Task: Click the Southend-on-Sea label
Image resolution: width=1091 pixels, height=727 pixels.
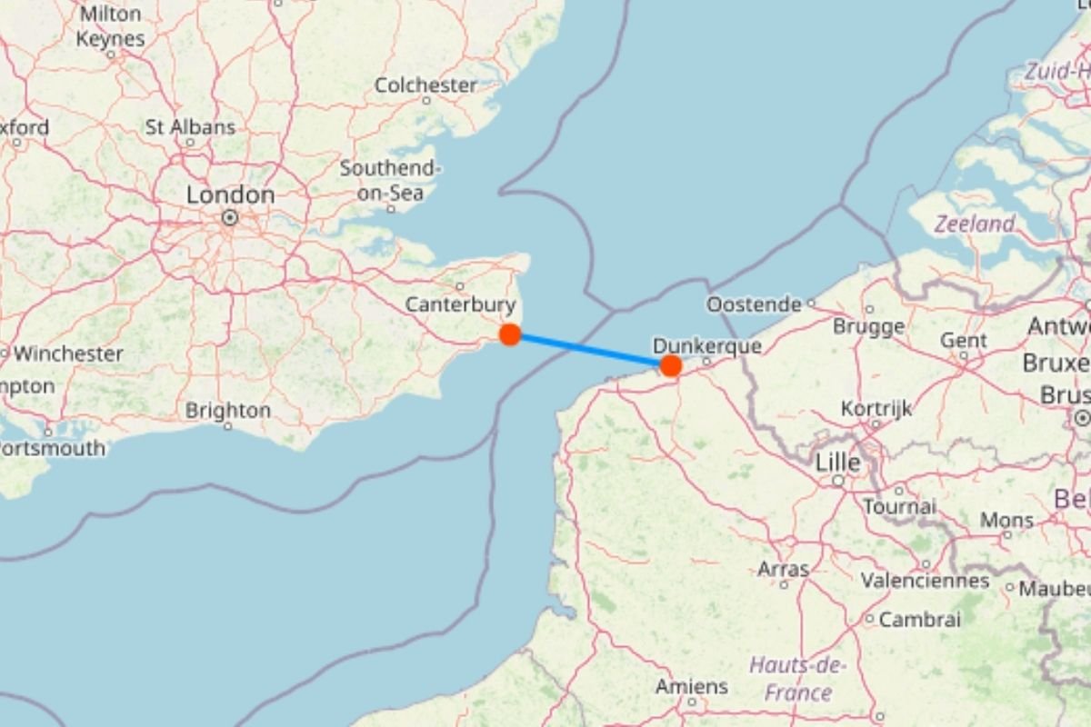Action: point(389,180)
